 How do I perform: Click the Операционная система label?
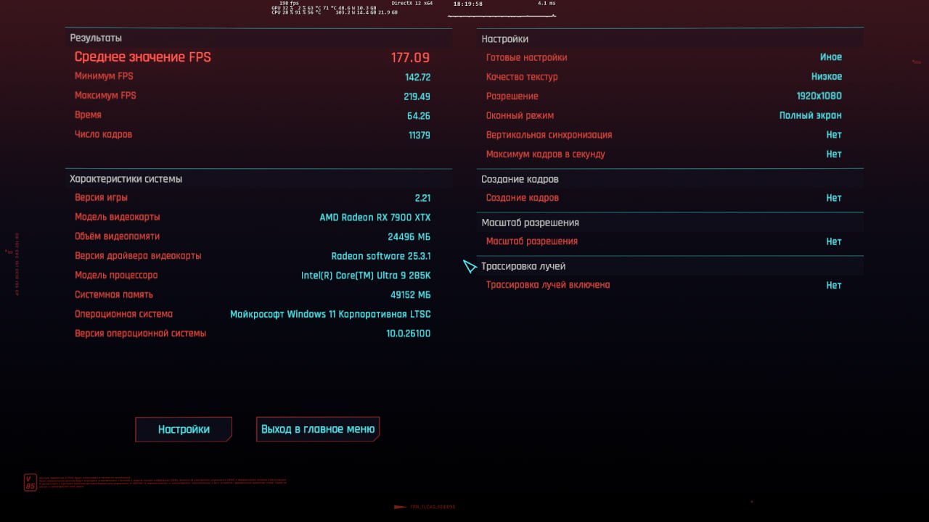pos(123,314)
